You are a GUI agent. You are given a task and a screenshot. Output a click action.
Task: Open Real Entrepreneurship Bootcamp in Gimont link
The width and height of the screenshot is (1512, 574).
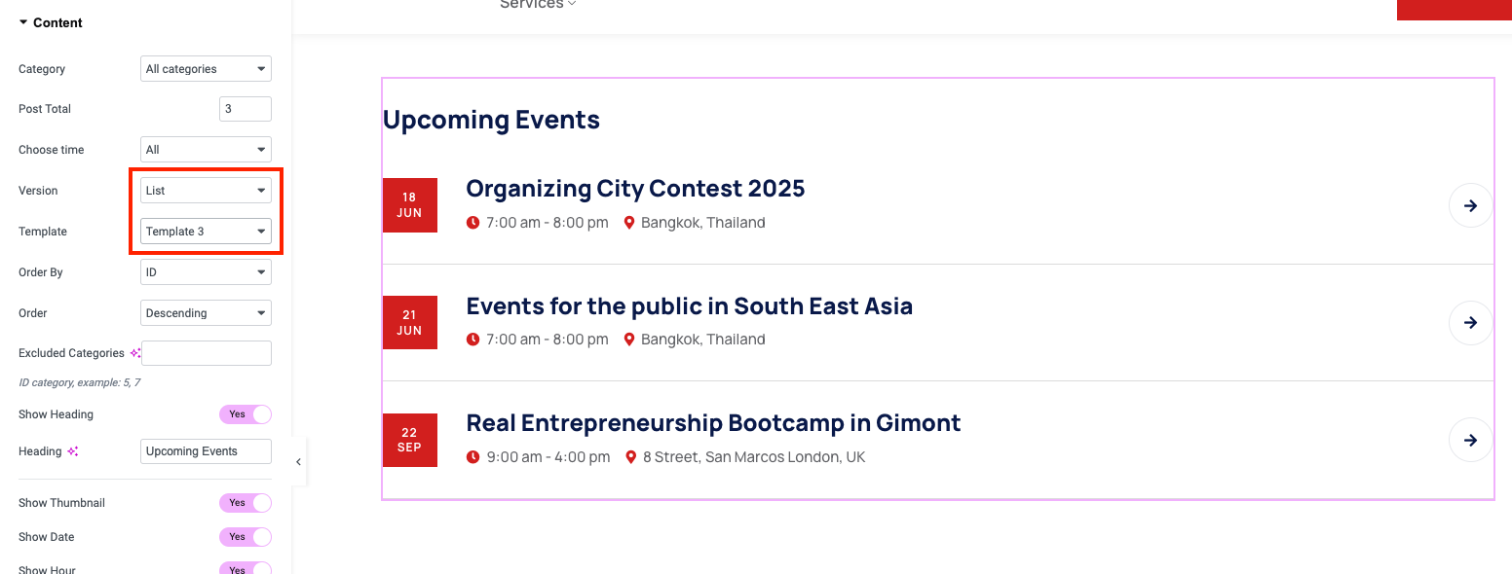click(x=713, y=423)
